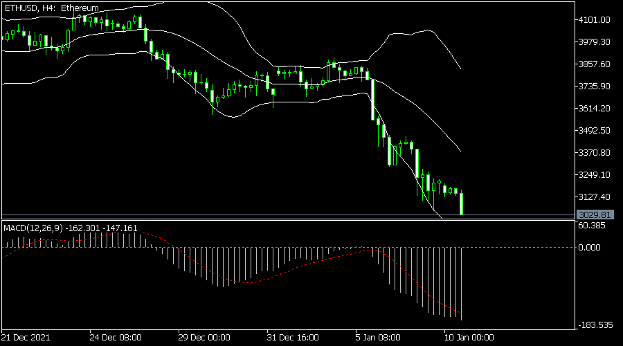Click the 31 Dec 16:00 time label
The height and width of the screenshot is (346, 623).
(x=292, y=338)
